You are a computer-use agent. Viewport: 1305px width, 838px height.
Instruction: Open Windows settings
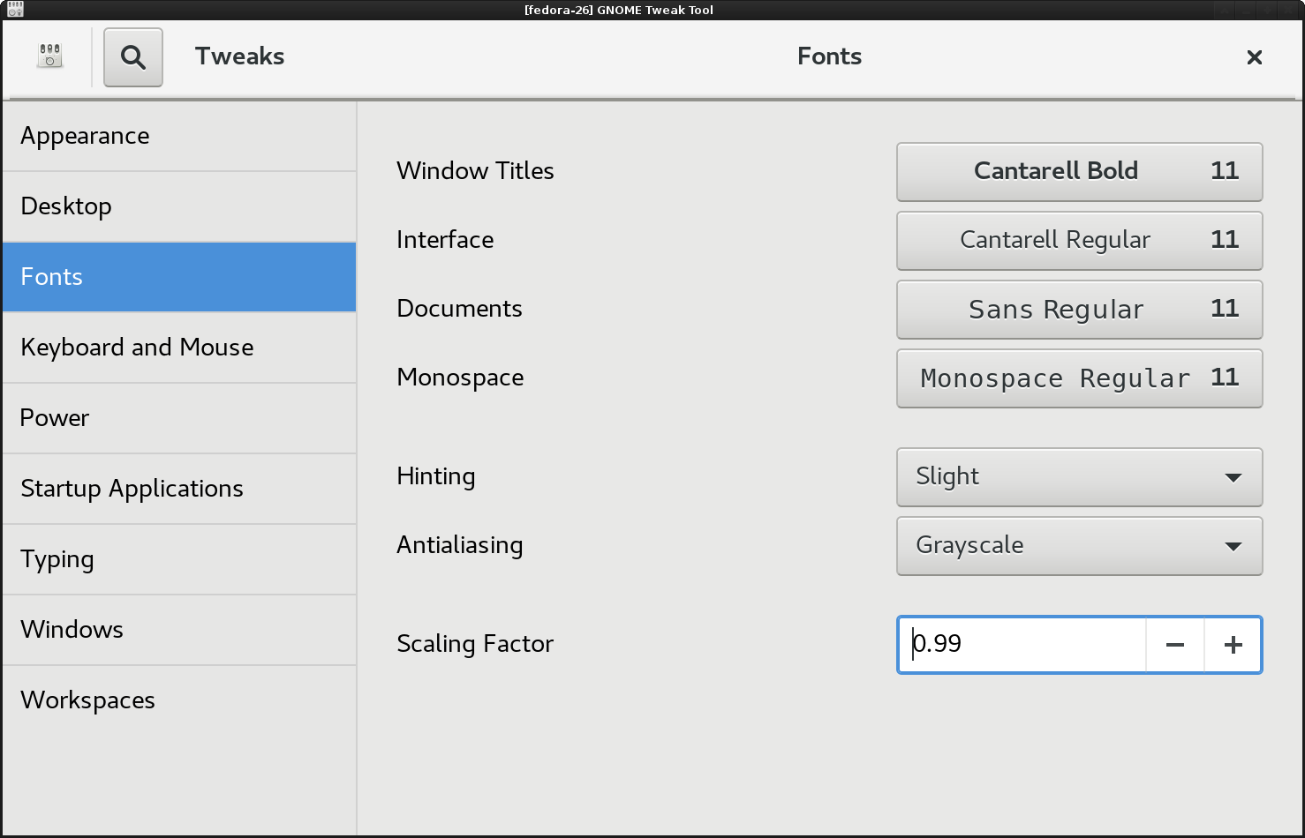pyautogui.click(x=179, y=630)
